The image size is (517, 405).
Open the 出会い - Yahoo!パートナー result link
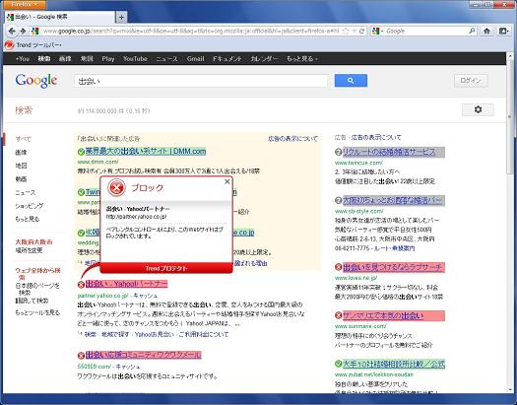(x=127, y=284)
